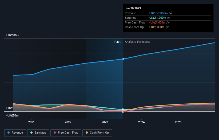Click the teal Earnings legend dot
This screenshot has height=140, width=219.
click(x=31, y=133)
